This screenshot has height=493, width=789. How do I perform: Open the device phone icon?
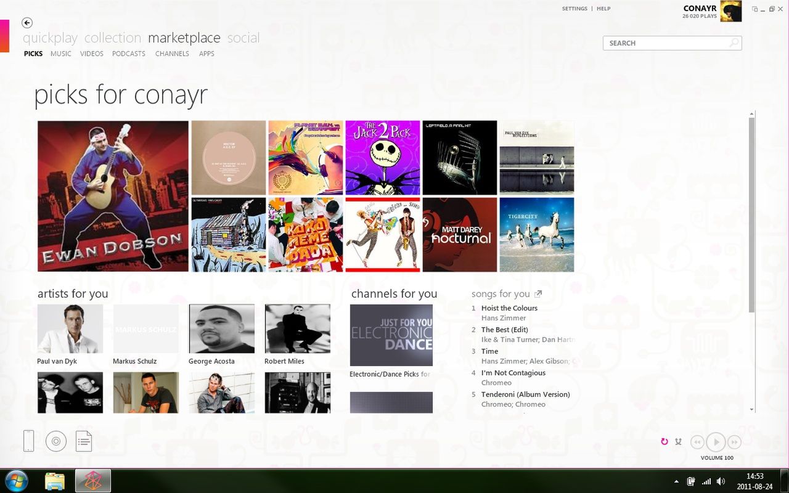(x=28, y=441)
